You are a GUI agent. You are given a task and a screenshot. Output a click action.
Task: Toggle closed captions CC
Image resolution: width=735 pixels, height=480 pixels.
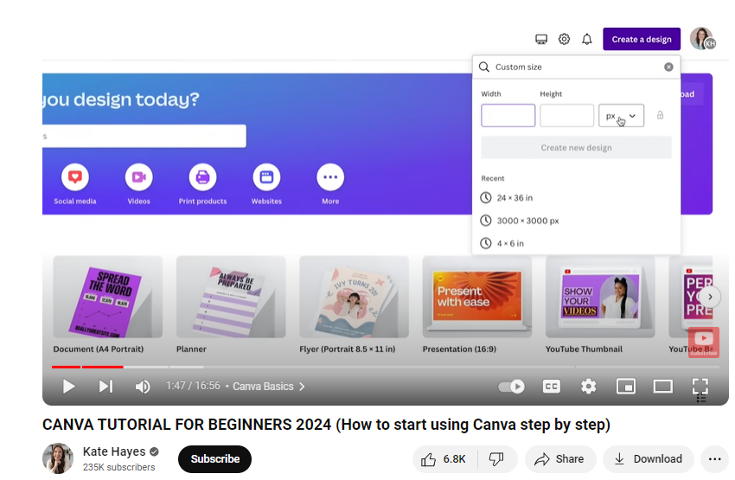[552, 387]
